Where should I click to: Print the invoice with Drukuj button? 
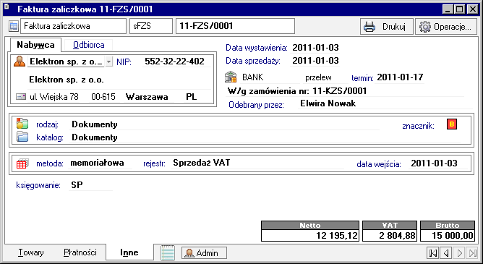coord(387,27)
